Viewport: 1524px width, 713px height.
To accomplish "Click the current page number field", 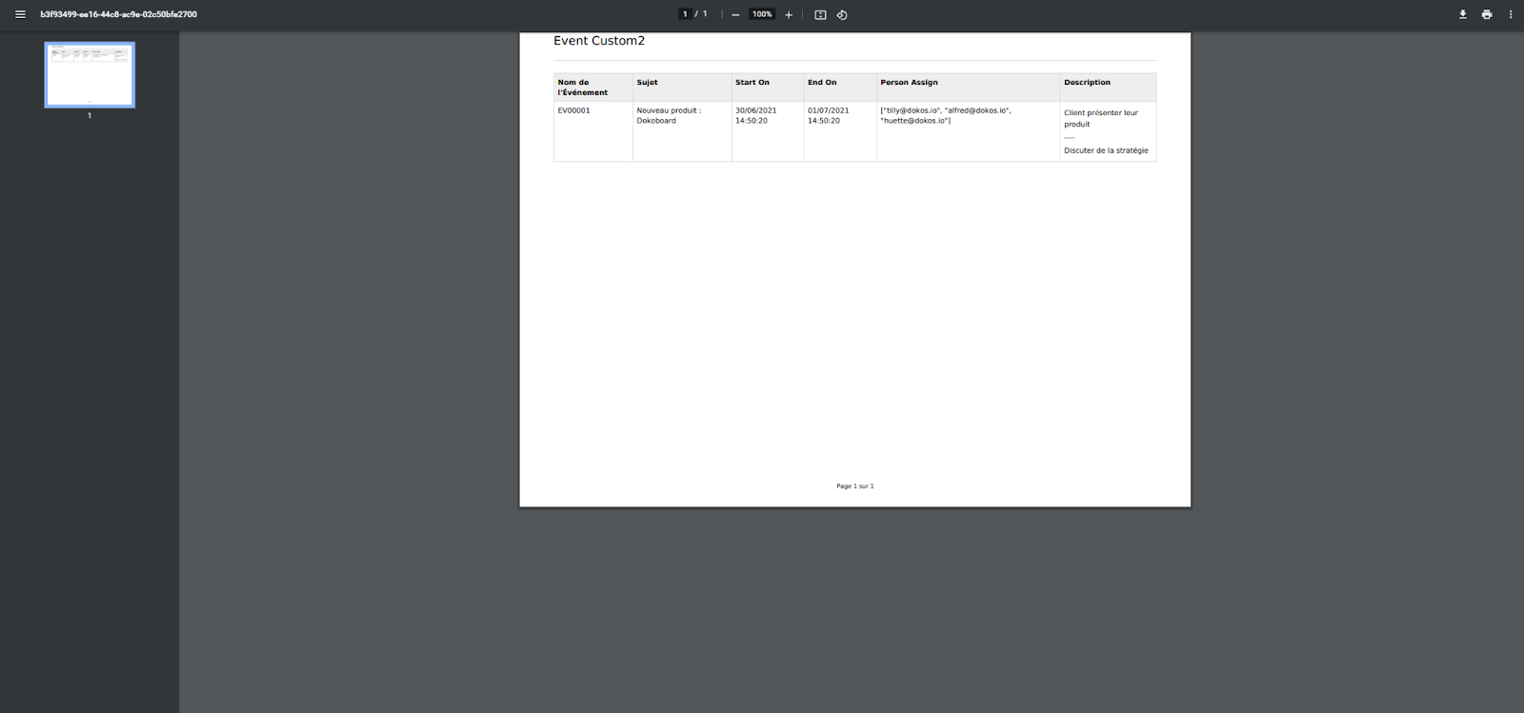I will click(685, 14).
